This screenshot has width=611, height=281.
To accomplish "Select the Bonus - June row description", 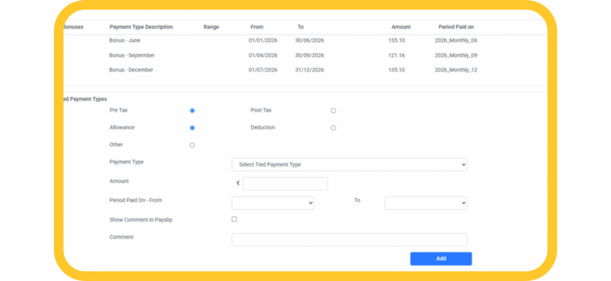I will coord(125,40).
